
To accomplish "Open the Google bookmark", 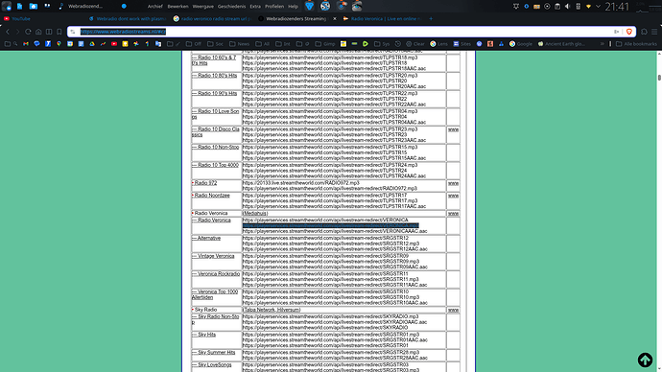I will pyautogui.click(x=521, y=44).
